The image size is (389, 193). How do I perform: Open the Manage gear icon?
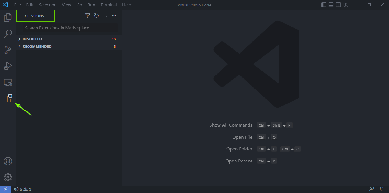coord(8,177)
